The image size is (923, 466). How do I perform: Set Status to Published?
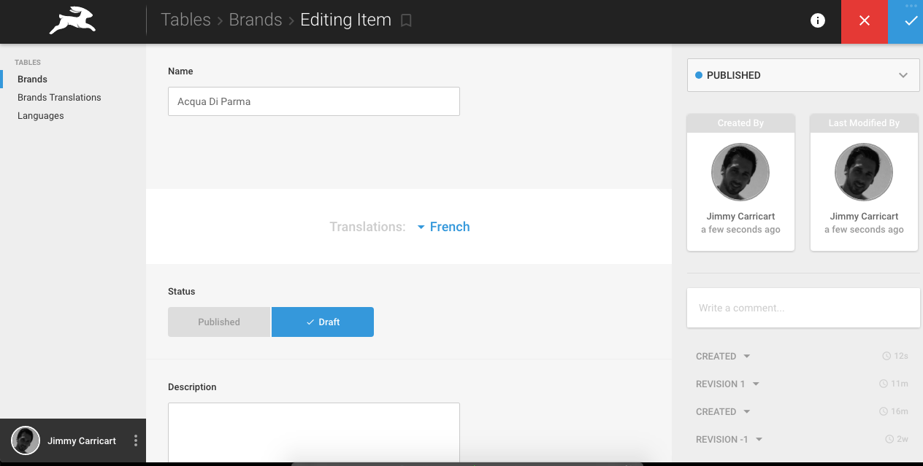pyautogui.click(x=219, y=322)
